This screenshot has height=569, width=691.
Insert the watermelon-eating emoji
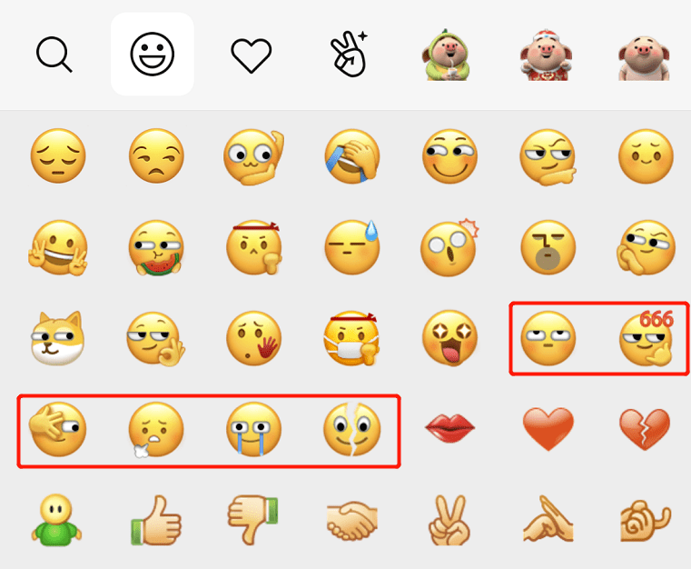tap(156, 248)
